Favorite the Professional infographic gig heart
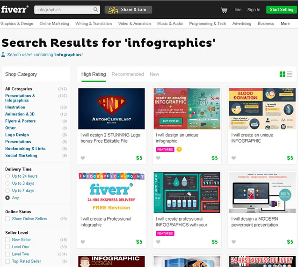Image resolution: width=298 pixels, height=267 pixels. pyautogui.click(x=83, y=242)
